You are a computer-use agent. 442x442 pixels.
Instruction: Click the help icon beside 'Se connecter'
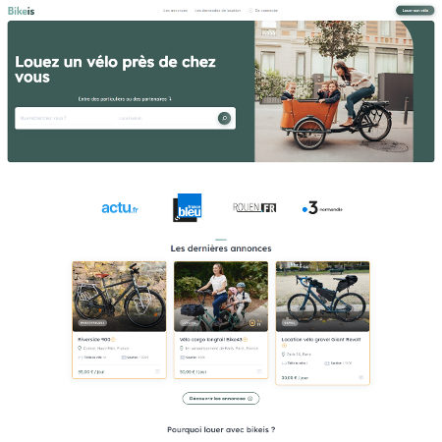(x=250, y=11)
